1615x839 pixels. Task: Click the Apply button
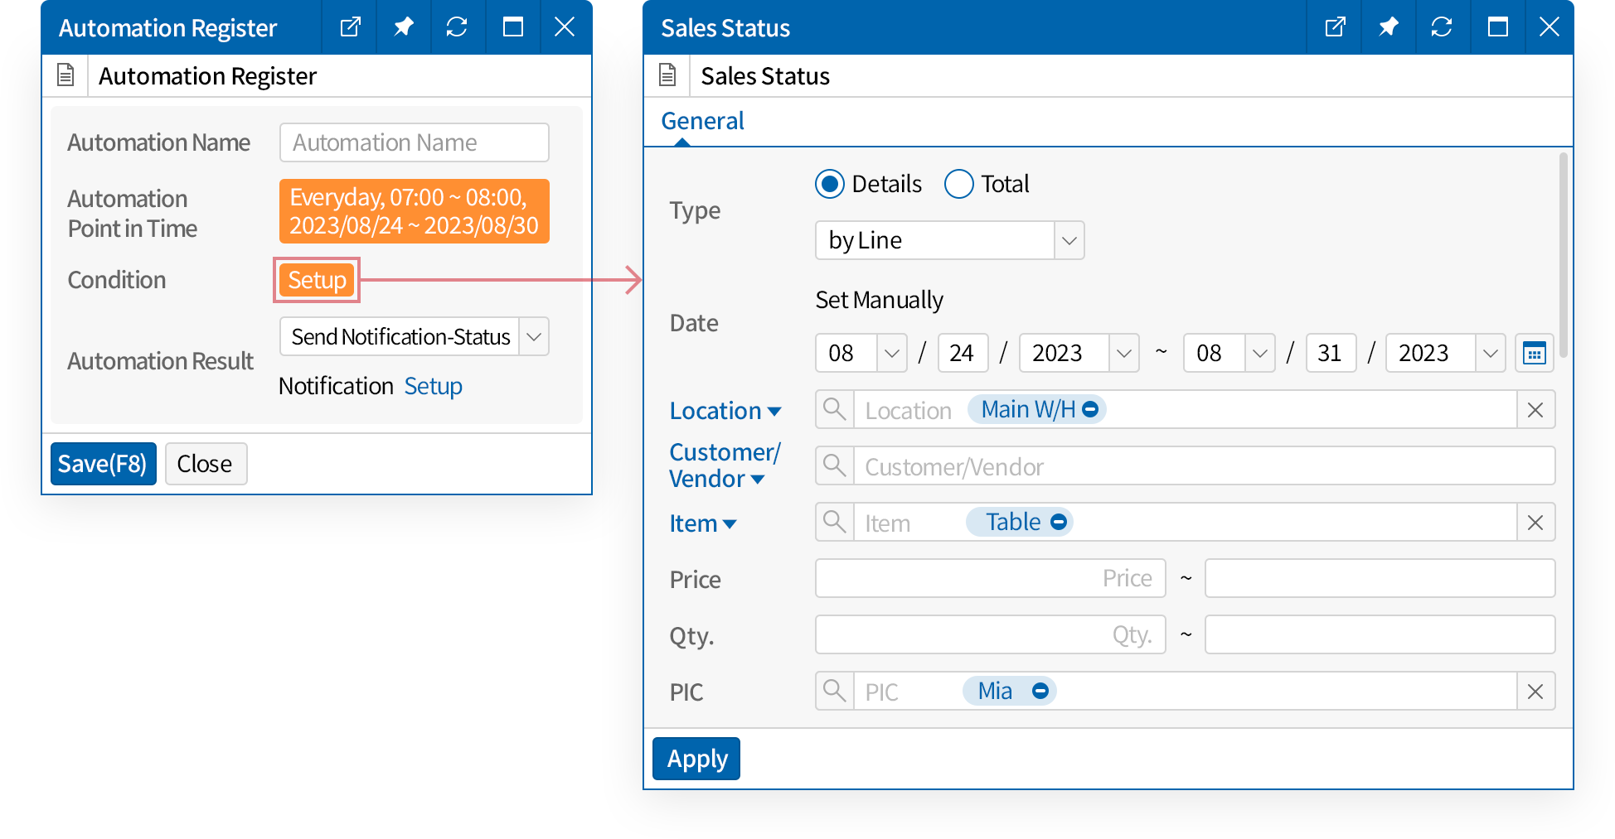click(696, 759)
